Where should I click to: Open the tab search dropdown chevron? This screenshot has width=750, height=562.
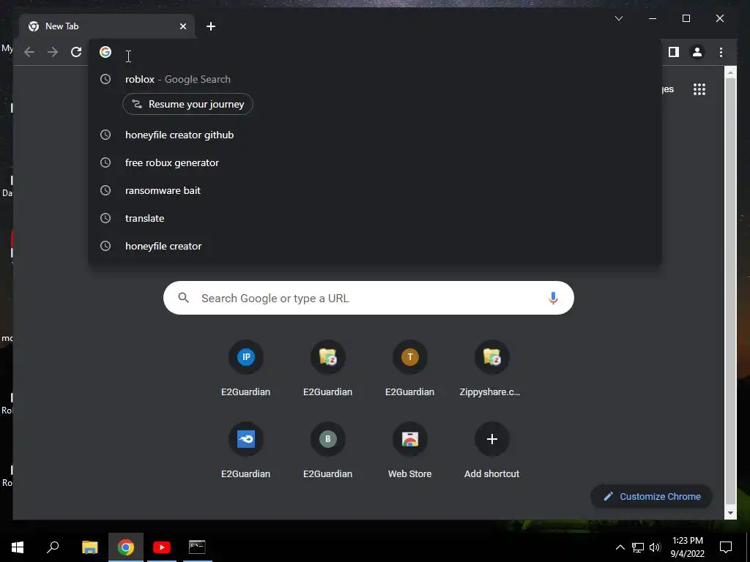[x=618, y=18]
